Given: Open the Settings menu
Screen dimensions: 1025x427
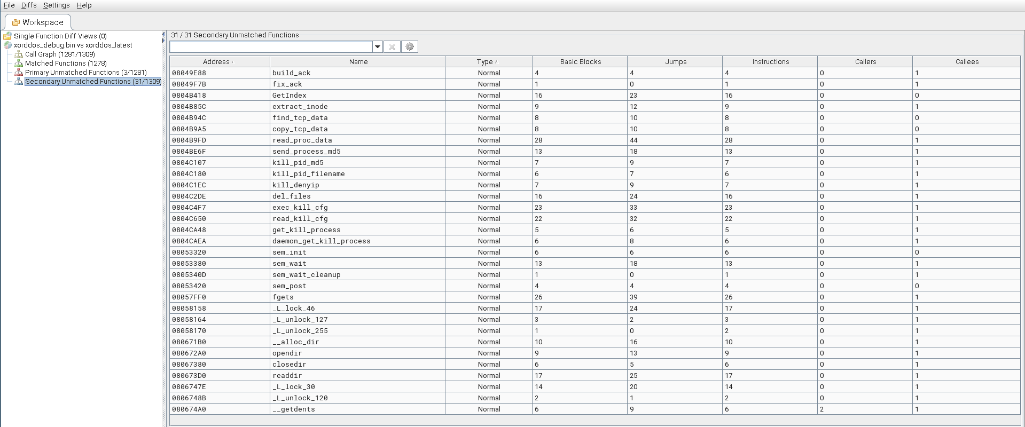Looking at the screenshot, I should (x=56, y=5).
